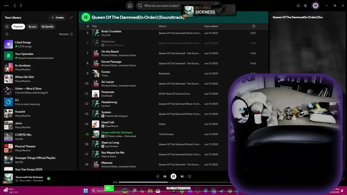Click the green added-to-library checkmark

click(49, 179)
